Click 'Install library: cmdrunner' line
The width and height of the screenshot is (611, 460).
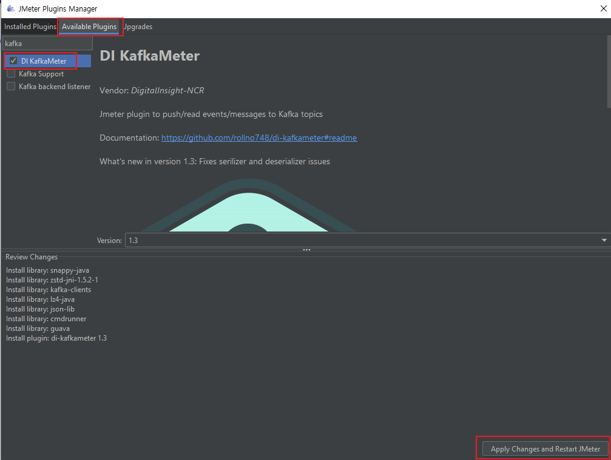[x=46, y=319]
